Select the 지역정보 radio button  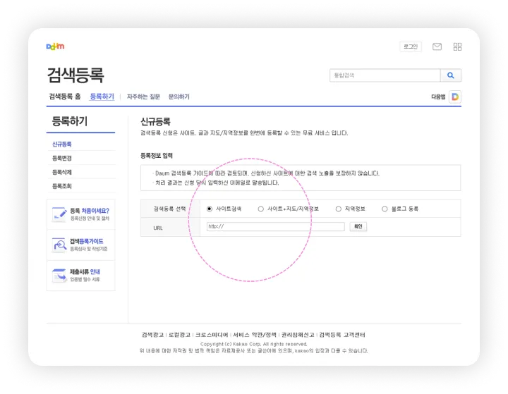tap(338, 209)
